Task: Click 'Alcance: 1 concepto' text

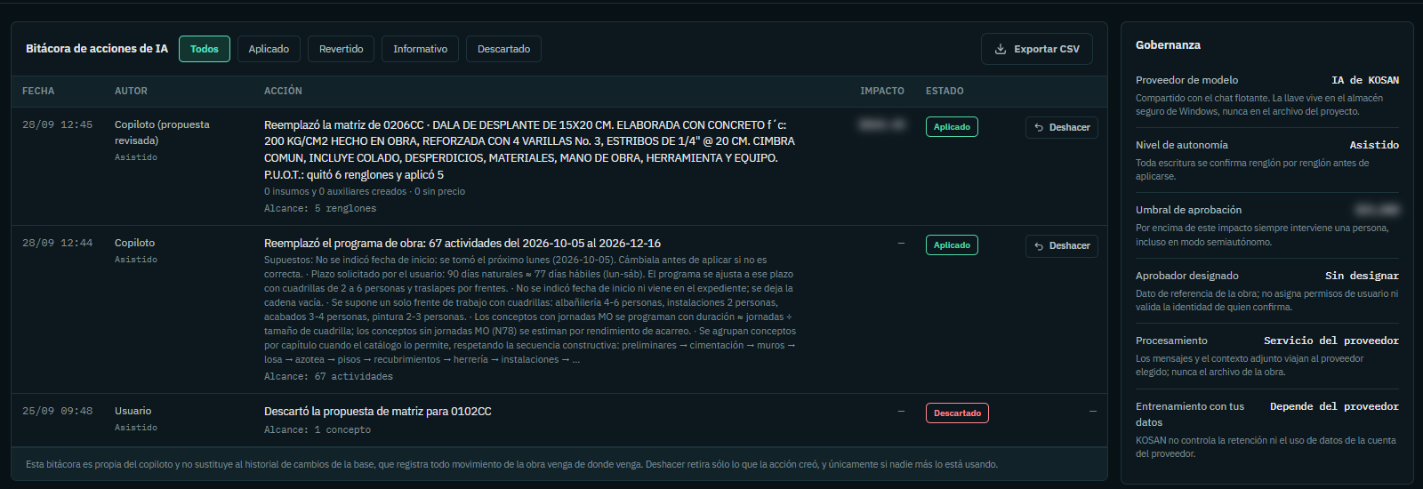Action: click(318, 429)
